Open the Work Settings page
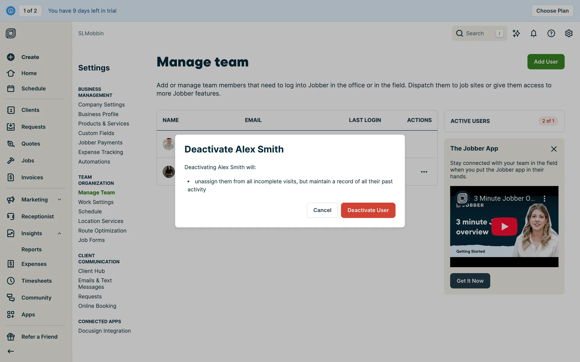This screenshot has height=362, width=580. (96, 202)
